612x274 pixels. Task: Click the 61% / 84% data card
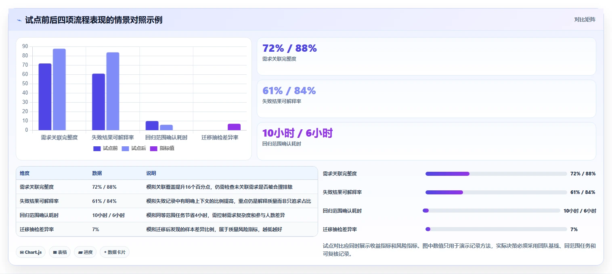[426, 99]
